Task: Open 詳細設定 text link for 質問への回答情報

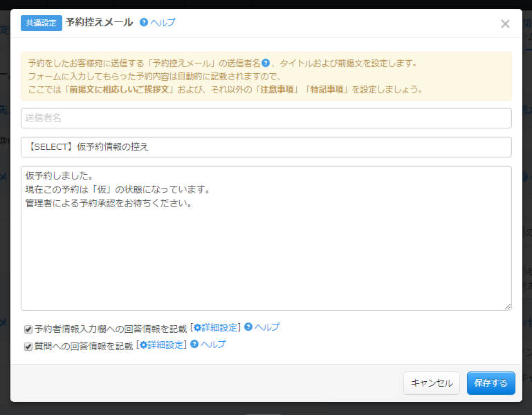Action: click(165, 345)
